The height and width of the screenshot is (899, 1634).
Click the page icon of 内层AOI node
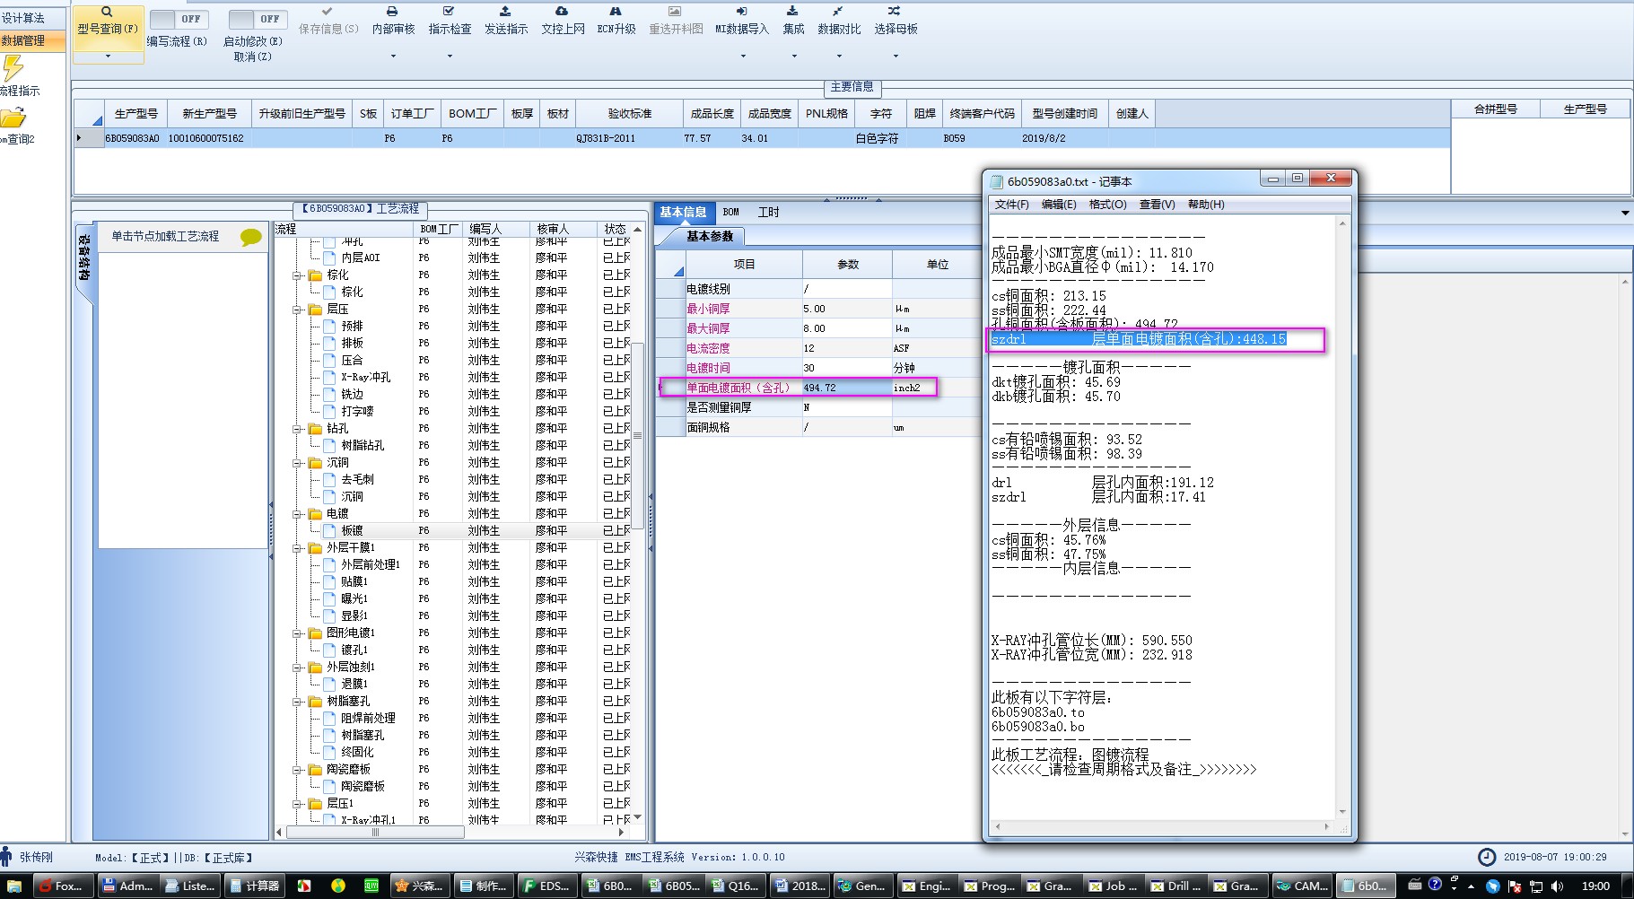pyautogui.click(x=329, y=257)
